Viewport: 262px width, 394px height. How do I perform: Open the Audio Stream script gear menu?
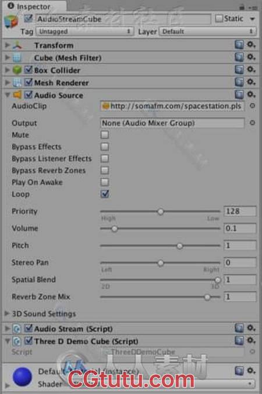(251, 328)
